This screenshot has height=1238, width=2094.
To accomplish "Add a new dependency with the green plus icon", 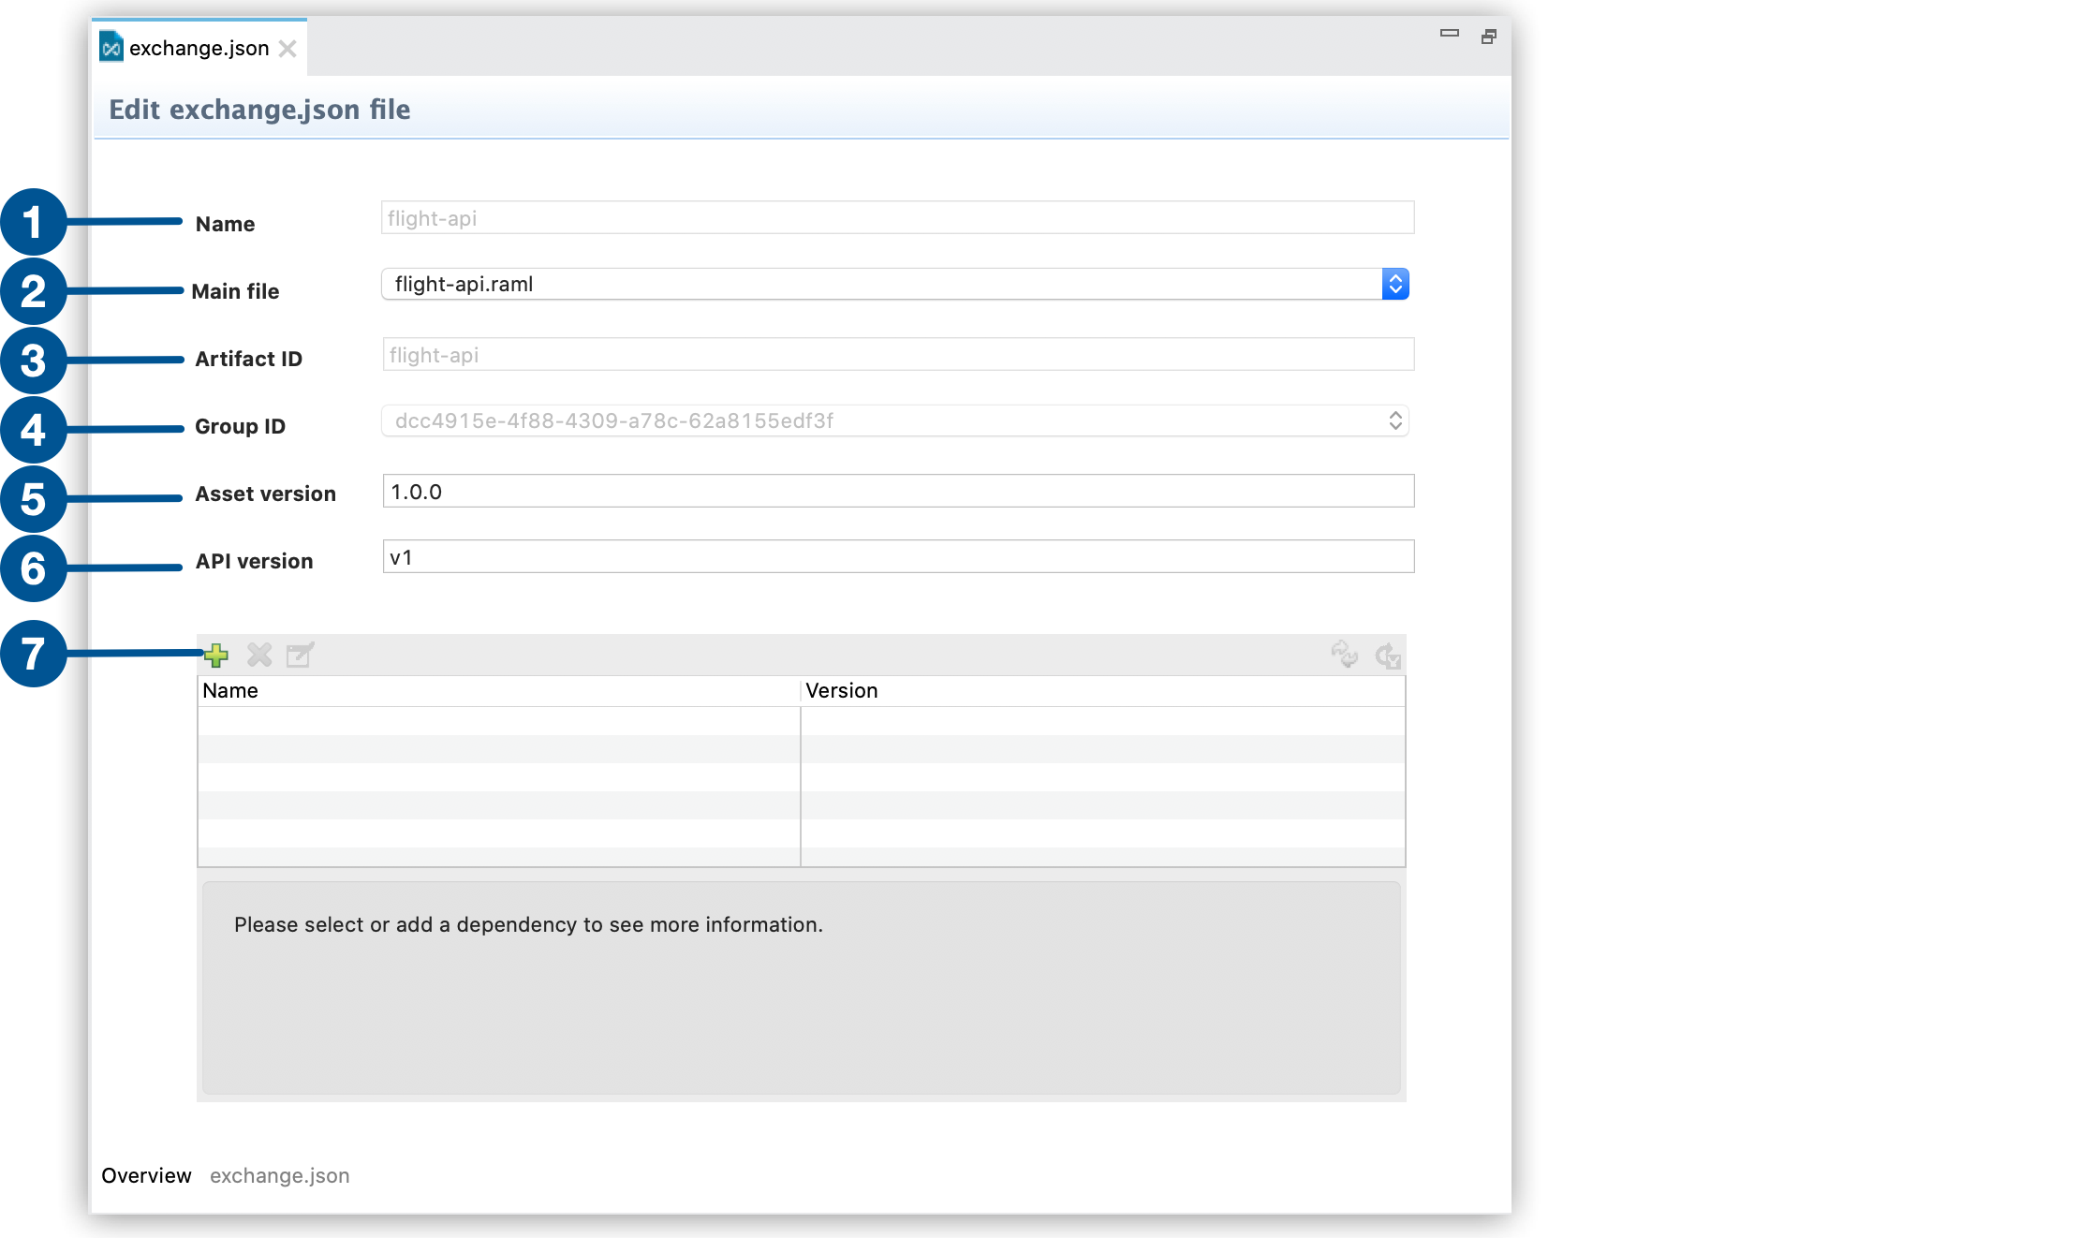I will click(x=216, y=656).
